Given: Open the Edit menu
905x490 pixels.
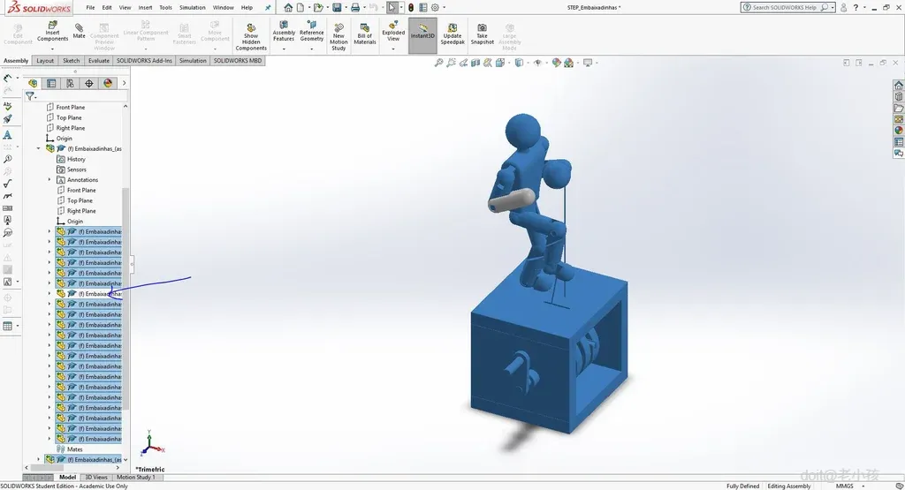Looking at the screenshot, I should coord(107,7).
